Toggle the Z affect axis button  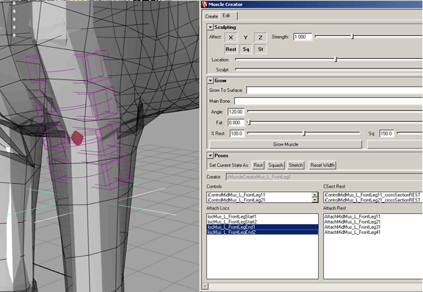pos(260,38)
